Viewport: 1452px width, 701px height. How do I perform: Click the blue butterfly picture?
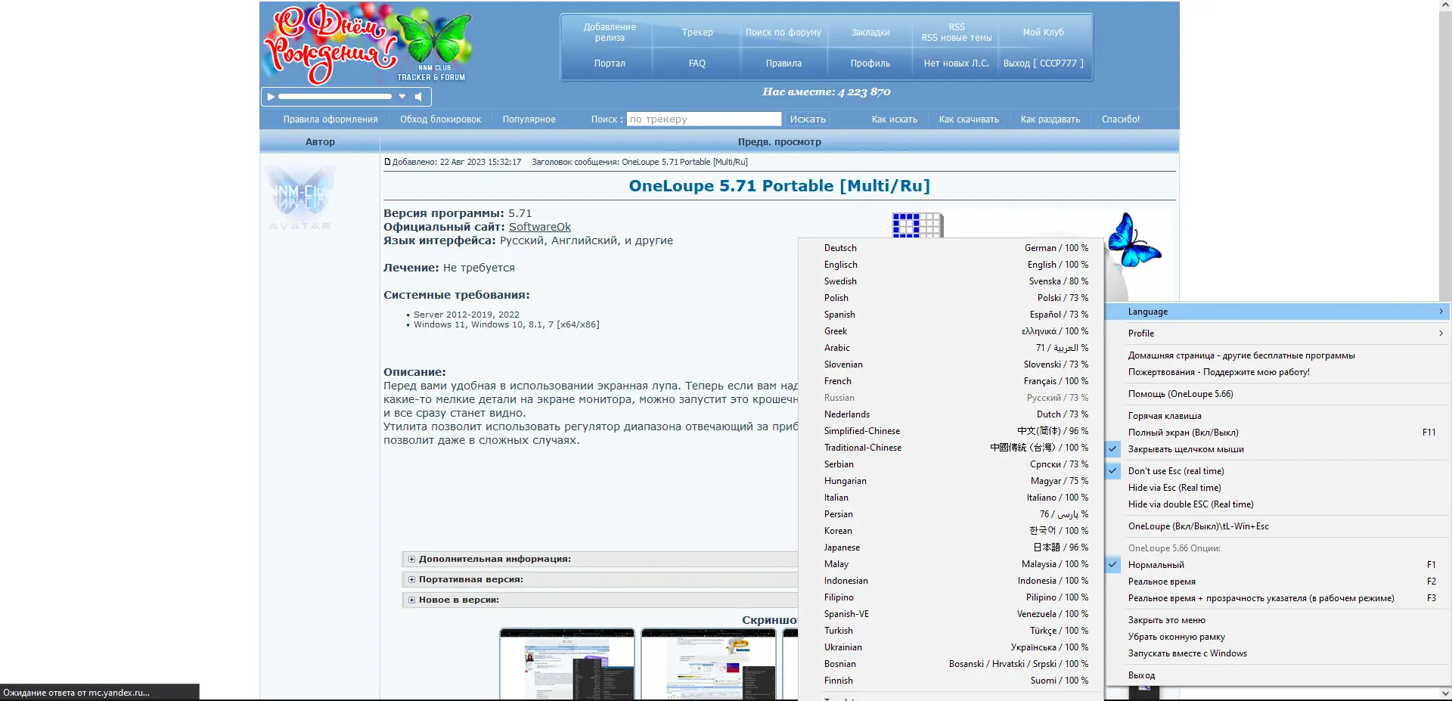[x=1134, y=240]
